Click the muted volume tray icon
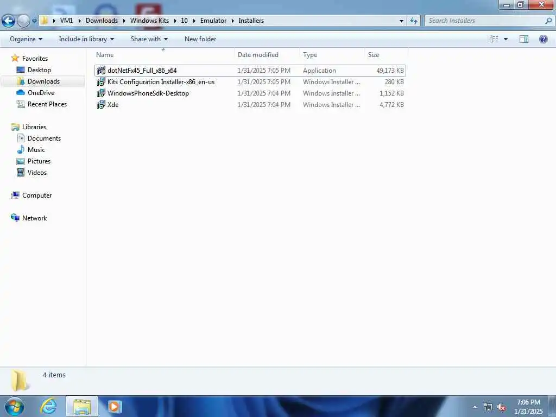The width and height of the screenshot is (556, 417). coord(501,407)
